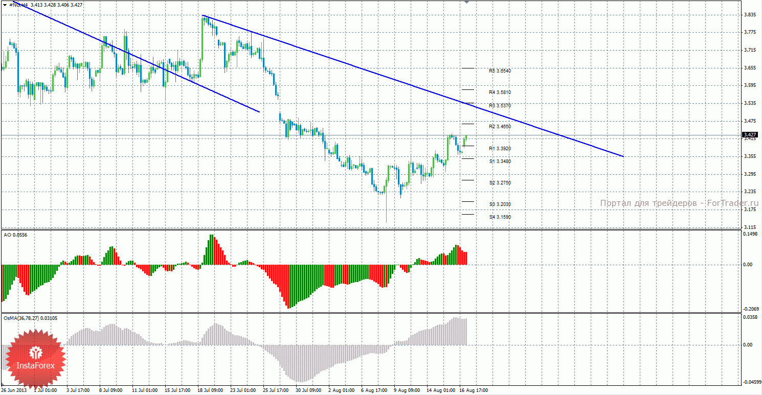Click price axis value 3.655
Screen dimensions: 762x395
[750, 67]
